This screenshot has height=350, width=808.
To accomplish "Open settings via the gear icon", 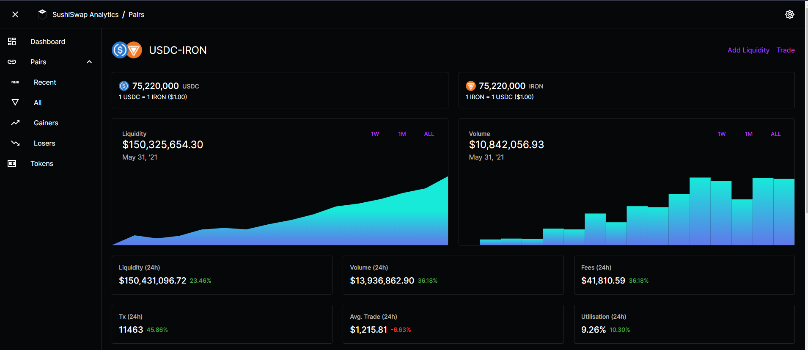I will 789,14.
